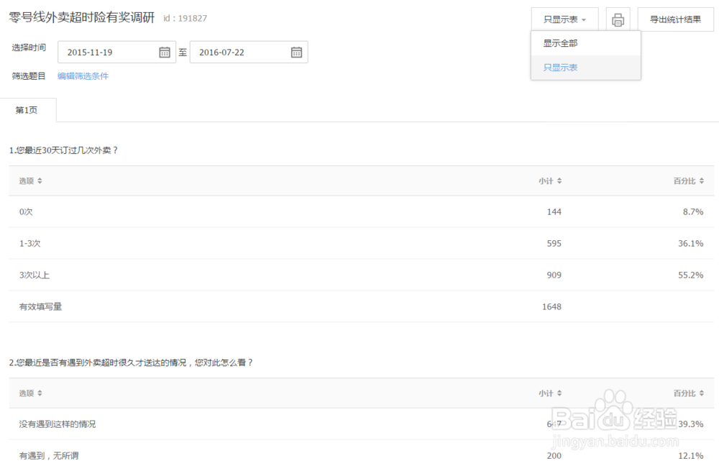
Task: Click the 导出统计结果 button
Action: 675,19
